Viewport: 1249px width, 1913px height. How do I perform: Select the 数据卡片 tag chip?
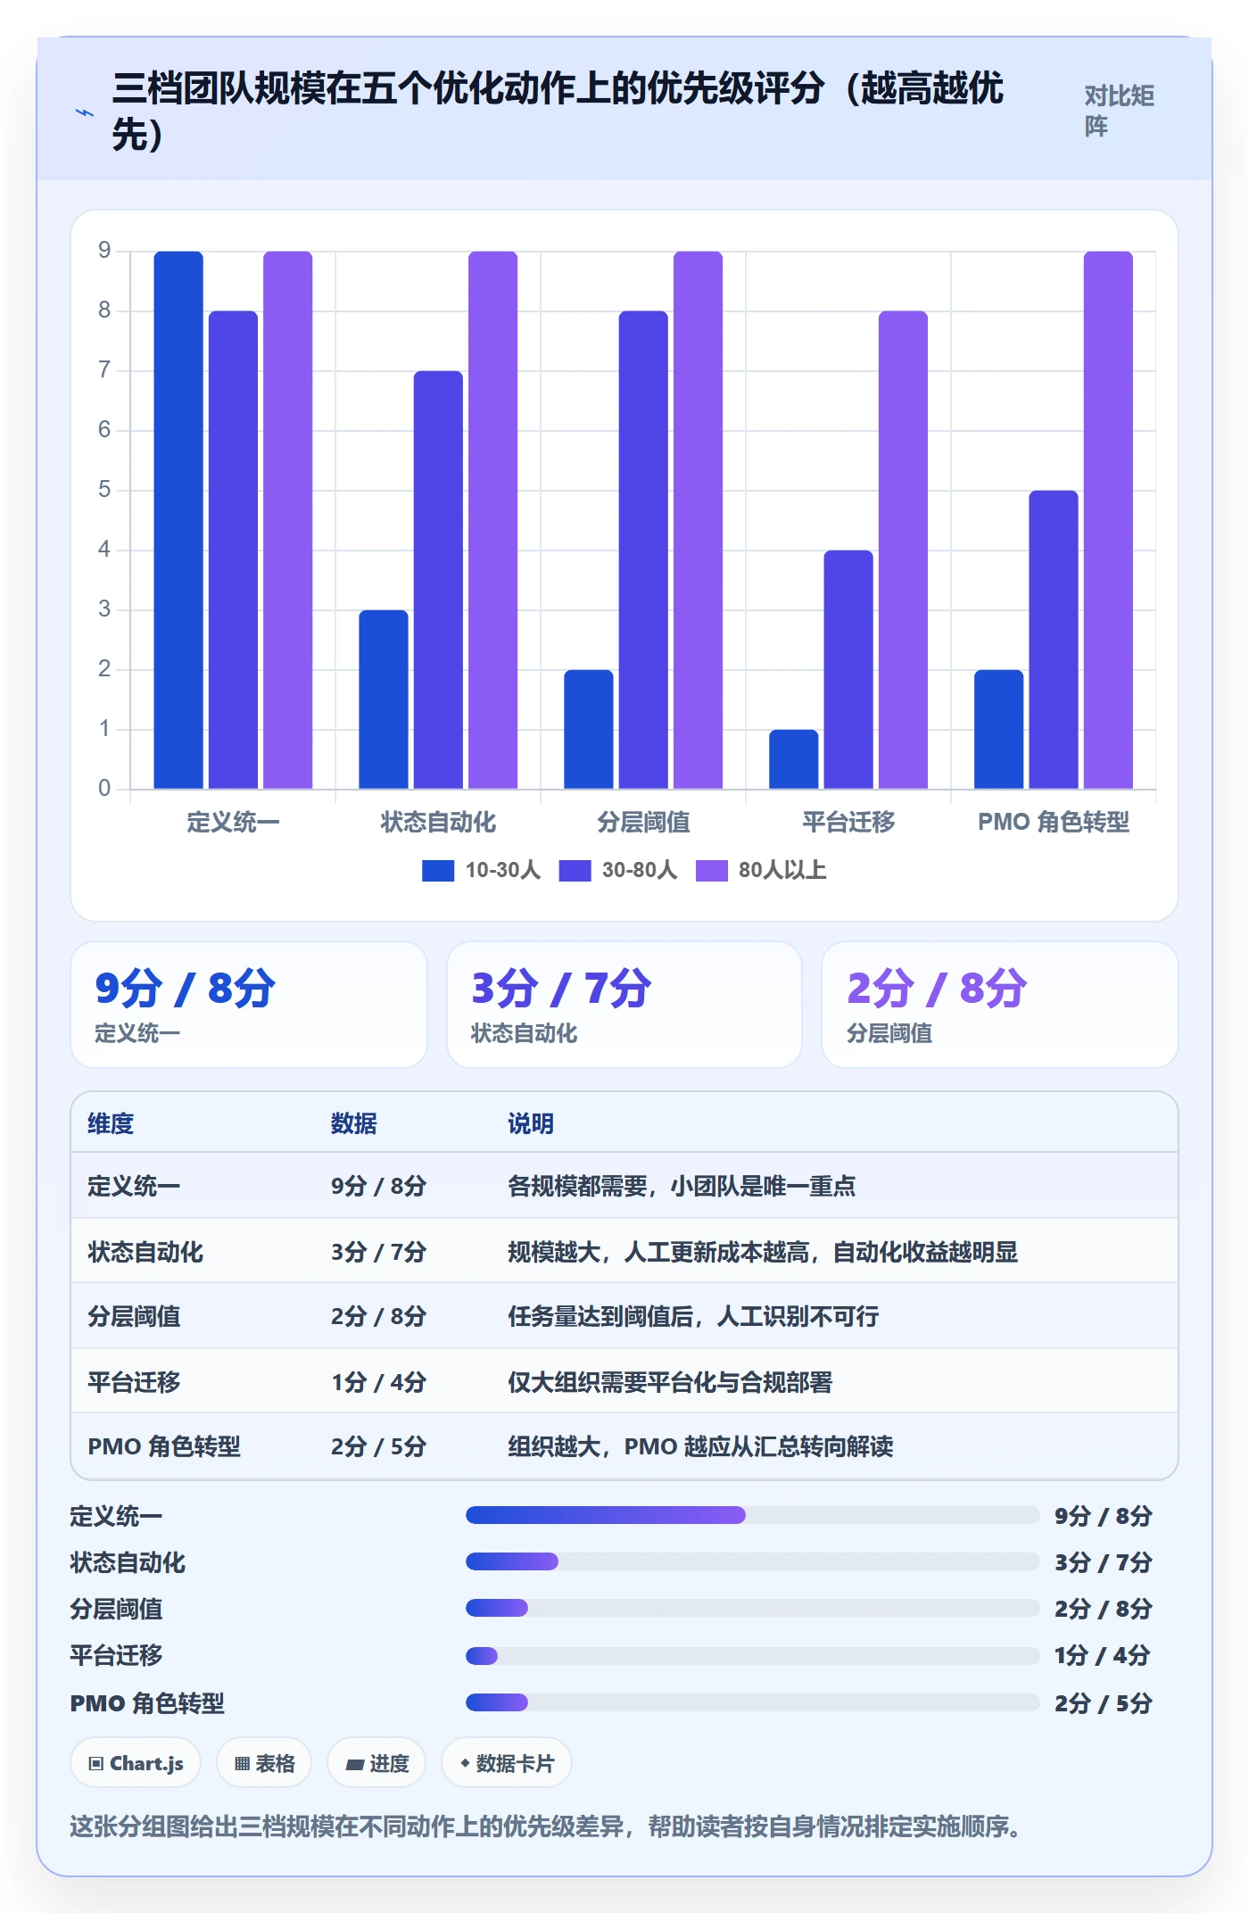point(507,1763)
